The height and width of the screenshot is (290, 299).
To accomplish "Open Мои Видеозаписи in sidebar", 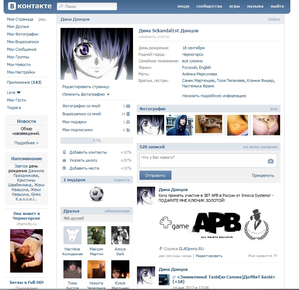I will point(23,42).
